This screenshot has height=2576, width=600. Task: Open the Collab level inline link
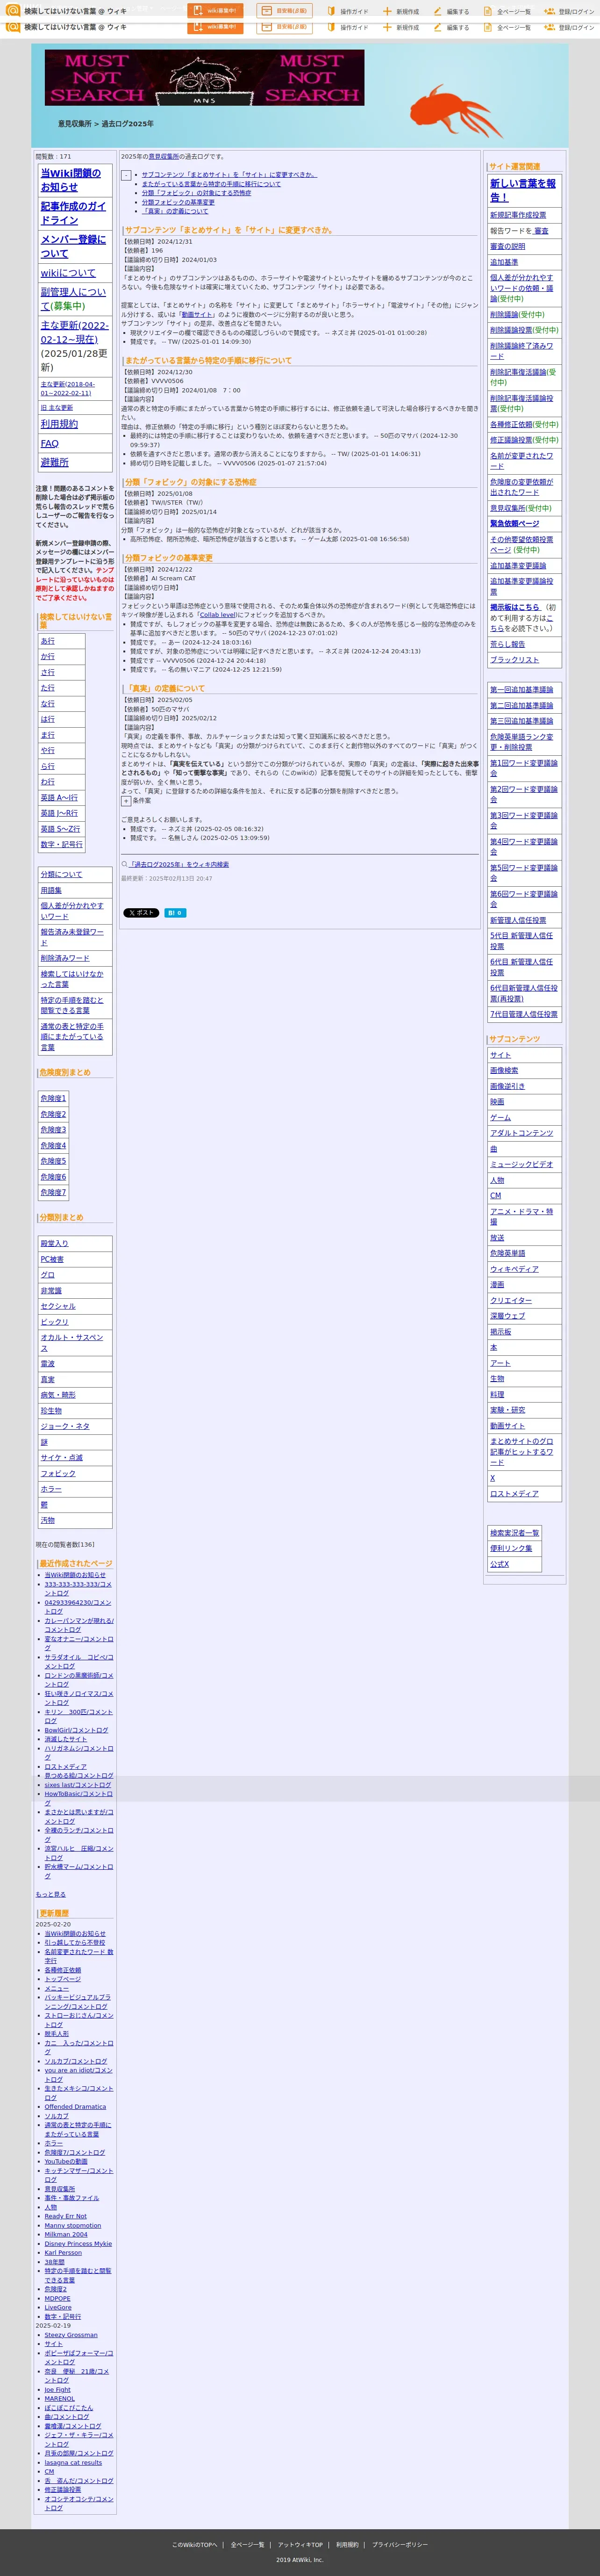tap(217, 616)
